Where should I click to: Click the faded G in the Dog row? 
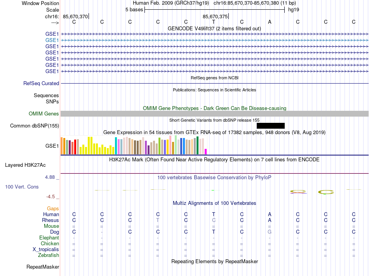pos(270,232)
